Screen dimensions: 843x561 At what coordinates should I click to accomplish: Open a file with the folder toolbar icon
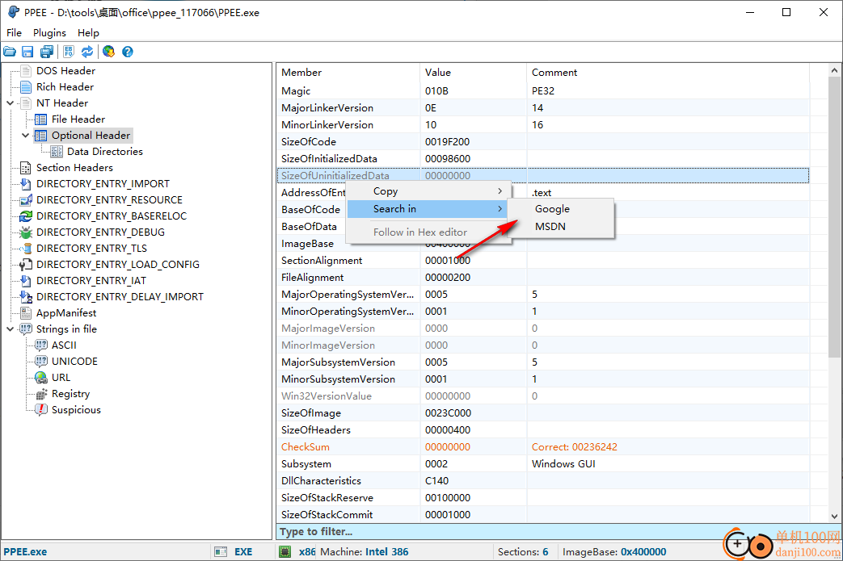(x=10, y=52)
